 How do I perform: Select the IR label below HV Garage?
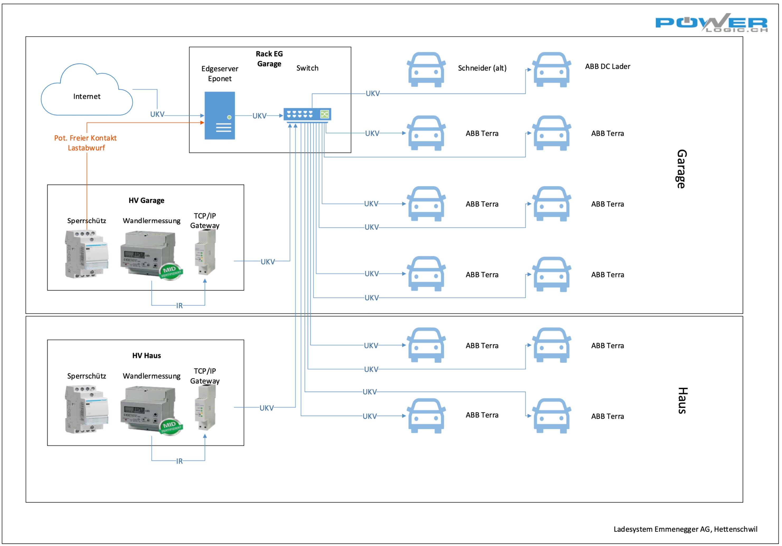tap(179, 305)
